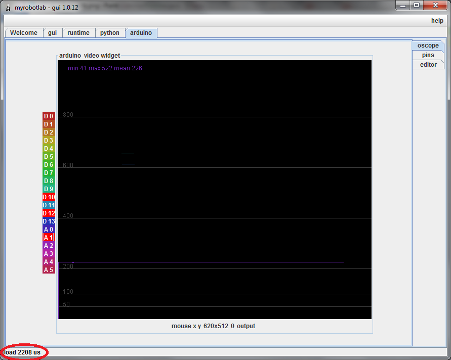Click the 100 gridline label

coord(68,292)
